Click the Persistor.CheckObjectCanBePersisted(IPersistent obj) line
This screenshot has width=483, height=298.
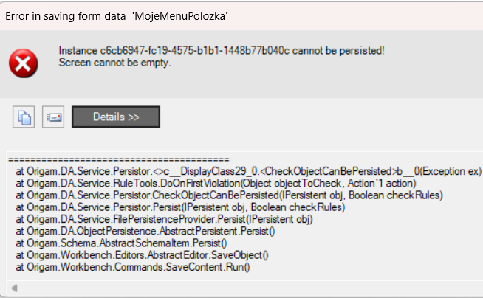tap(229, 195)
